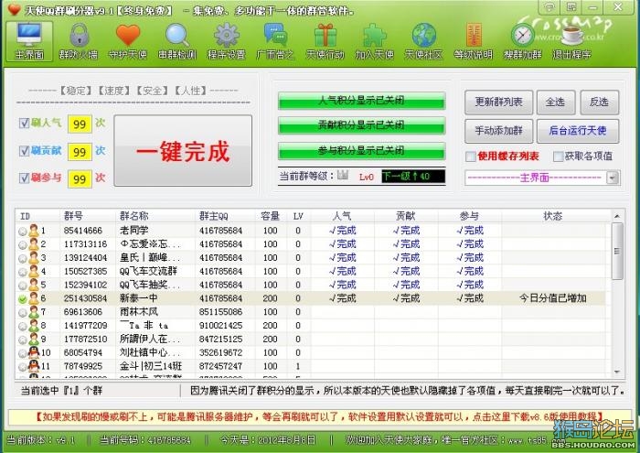Click the group name 刘杜镇中心
Image resolution: width=640 pixels, height=453 pixels.
click(x=150, y=352)
